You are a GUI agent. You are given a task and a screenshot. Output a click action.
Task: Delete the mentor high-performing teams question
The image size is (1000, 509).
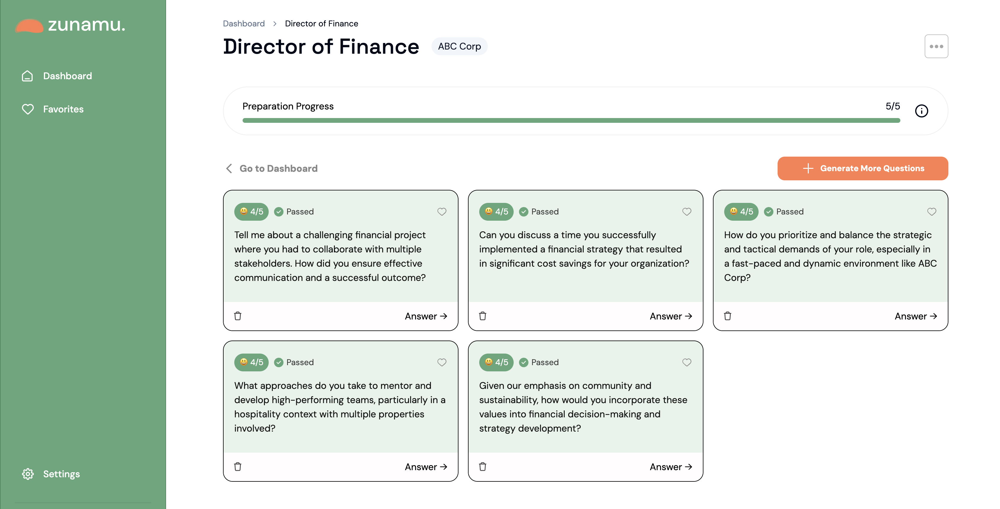click(238, 467)
